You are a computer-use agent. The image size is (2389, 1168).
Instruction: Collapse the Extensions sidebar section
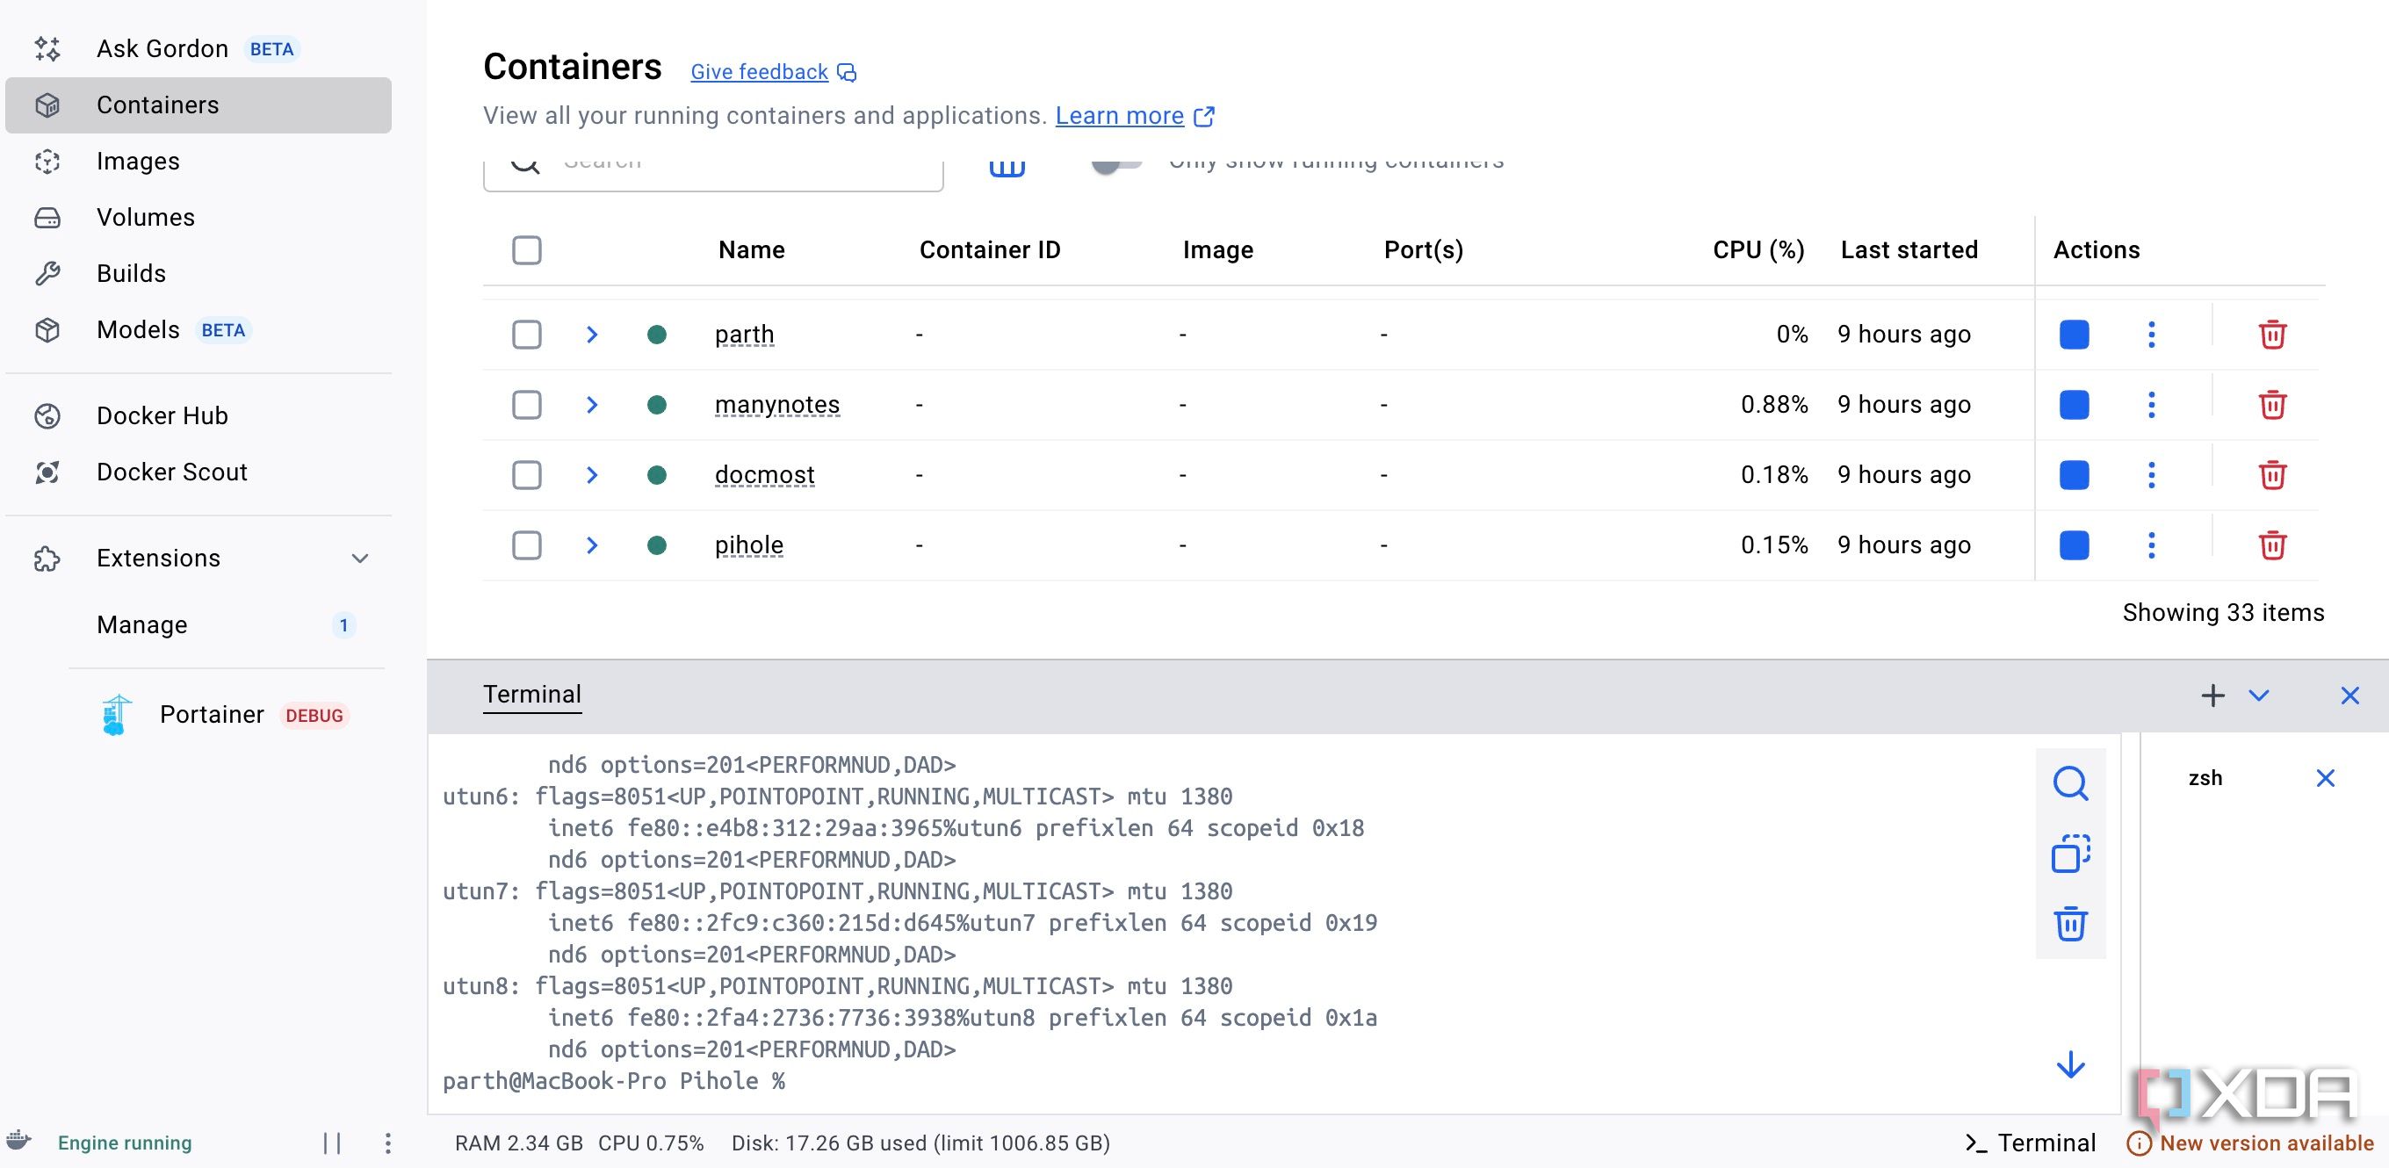(x=360, y=558)
